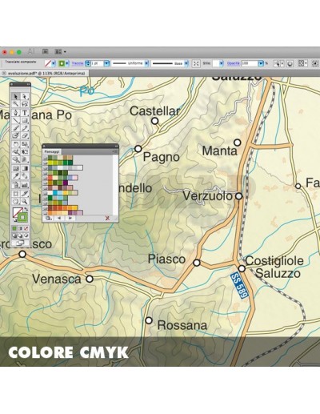Select the Type tool
The width and height of the screenshot is (320, 414).
click(25, 112)
